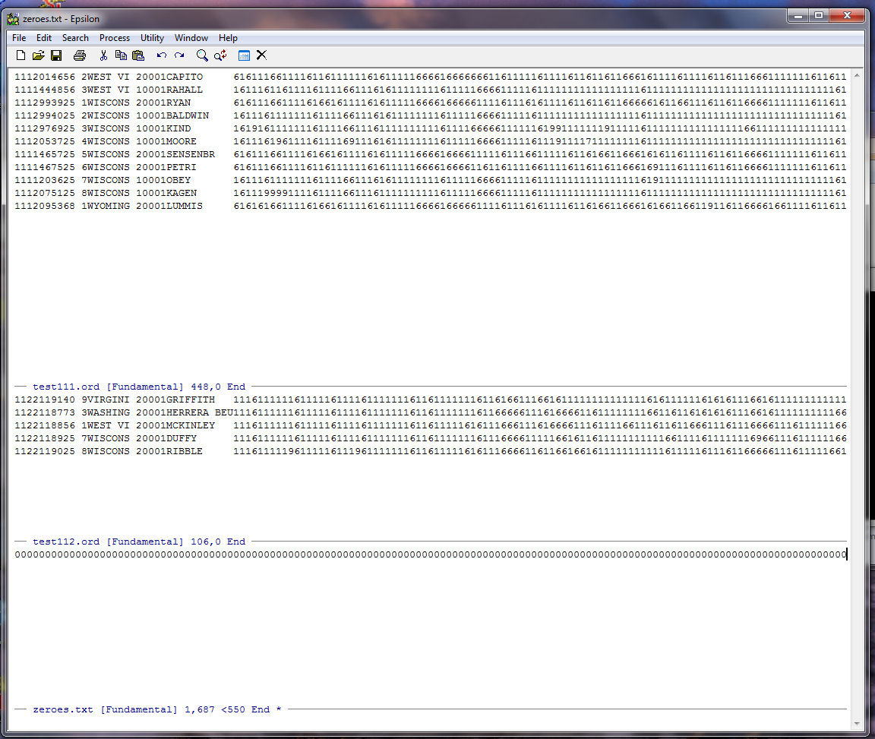Open the Process menu
Image resolution: width=875 pixels, height=739 pixels.
(115, 38)
